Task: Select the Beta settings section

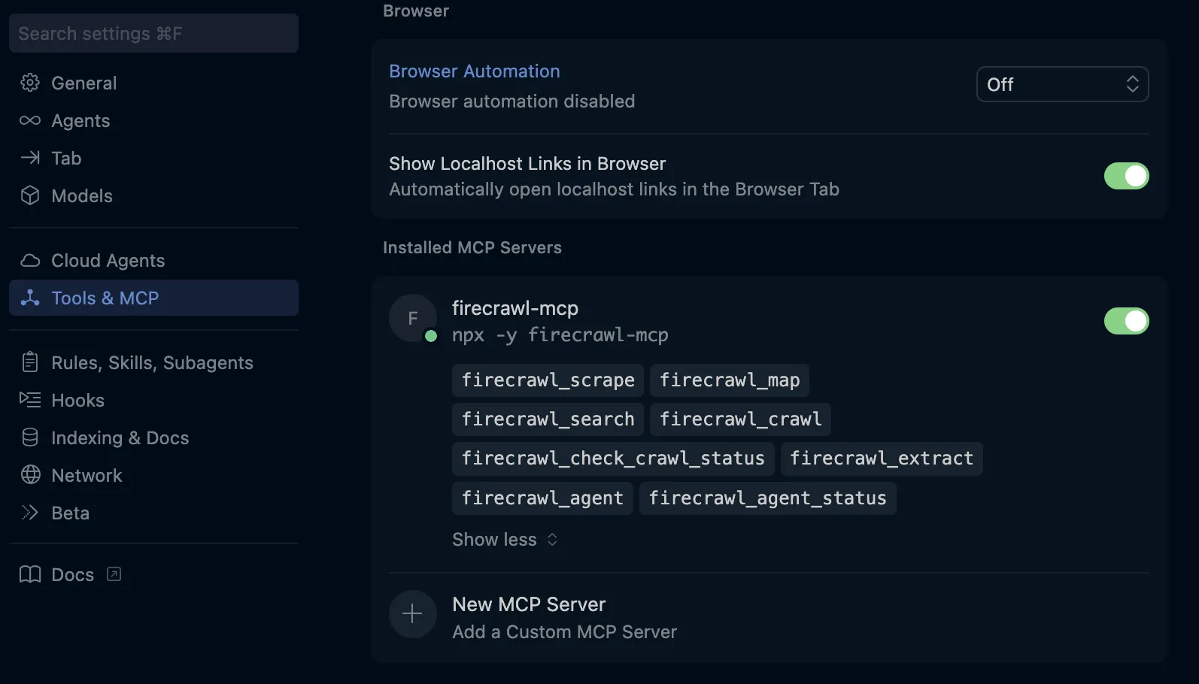Action: 70,513
